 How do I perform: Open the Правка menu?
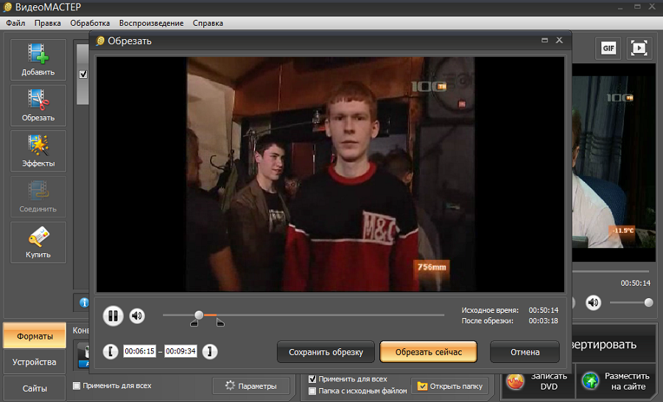click(48, 23)
